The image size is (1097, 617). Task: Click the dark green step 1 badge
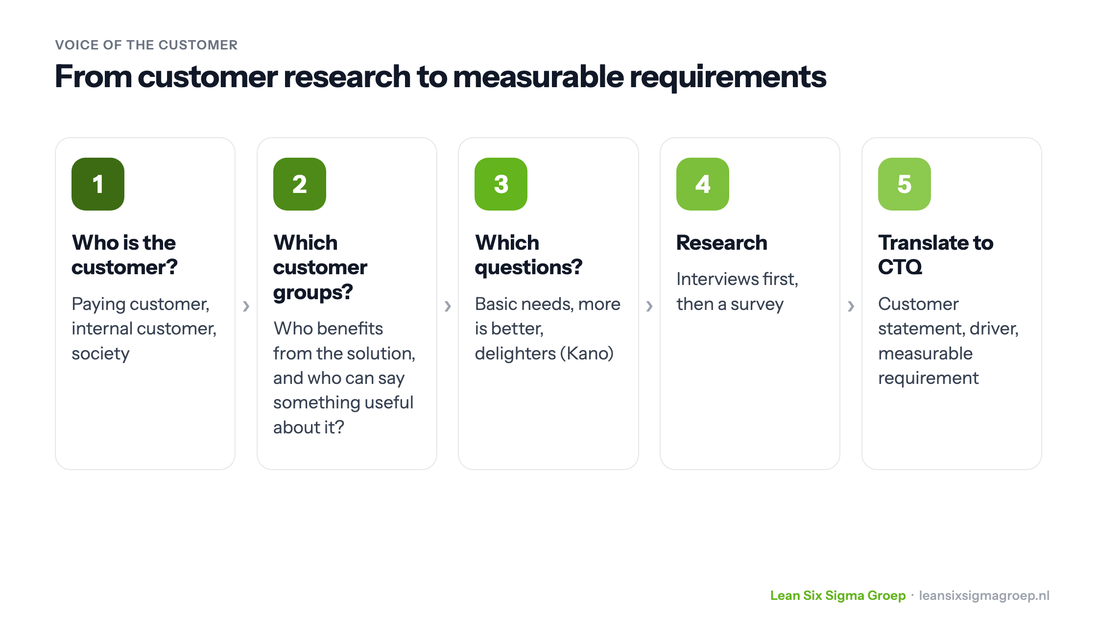pyautogui.click(x=98, y=184)
